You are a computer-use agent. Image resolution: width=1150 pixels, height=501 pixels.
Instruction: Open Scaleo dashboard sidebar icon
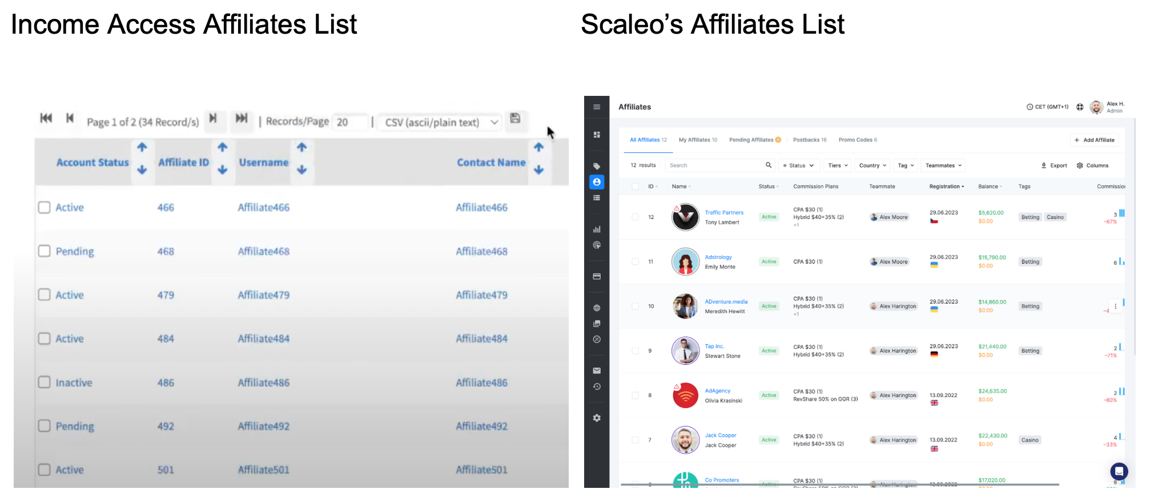(597, 135)
